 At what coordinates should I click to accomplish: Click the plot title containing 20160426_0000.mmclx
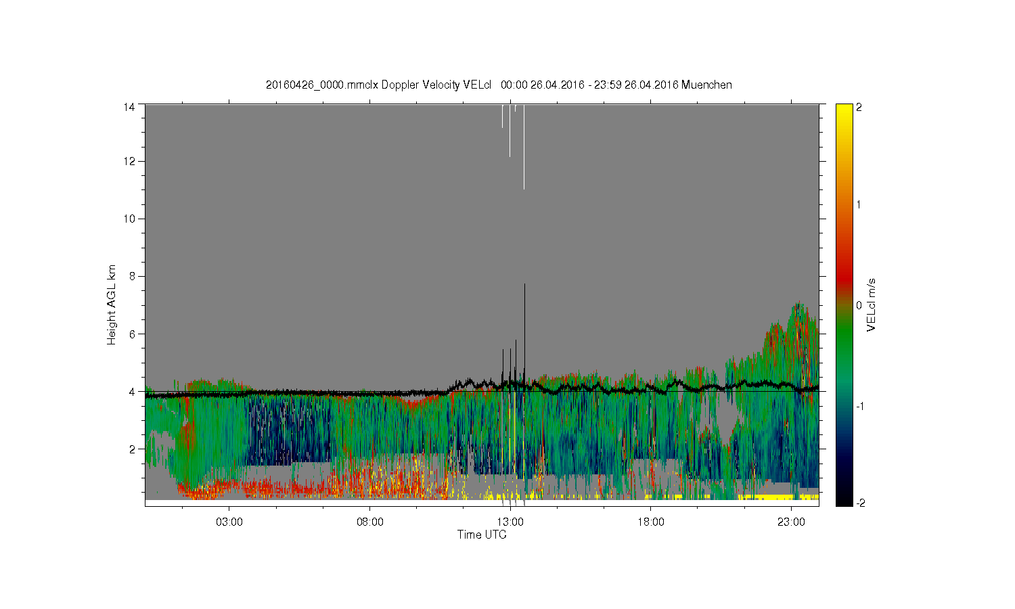pos(499,85)
